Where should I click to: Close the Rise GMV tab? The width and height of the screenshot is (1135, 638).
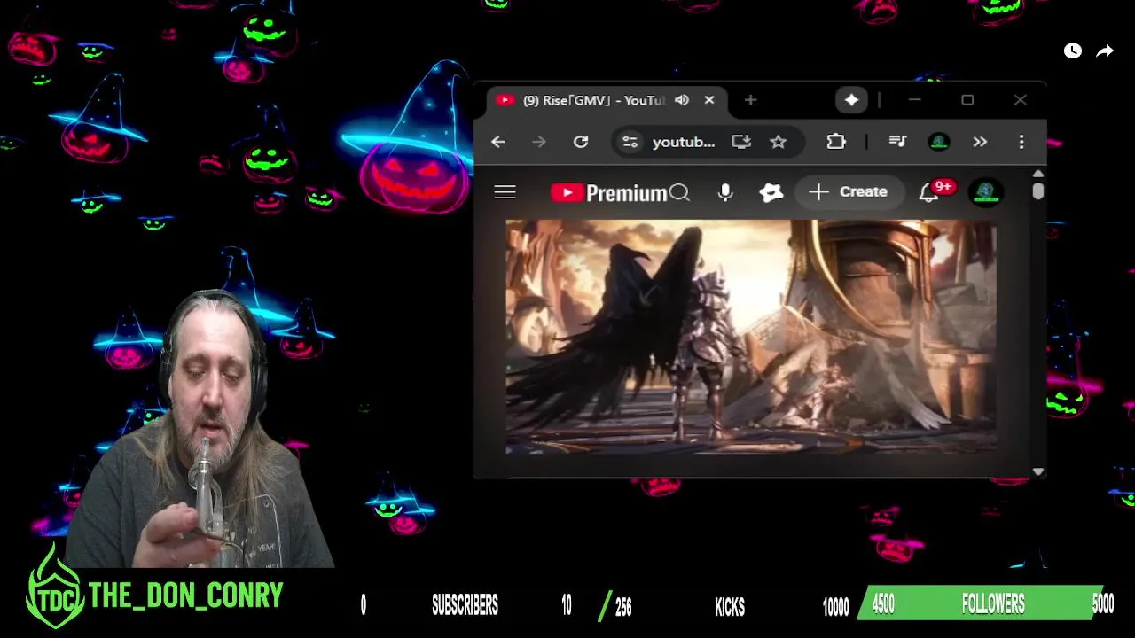point(709,100)
